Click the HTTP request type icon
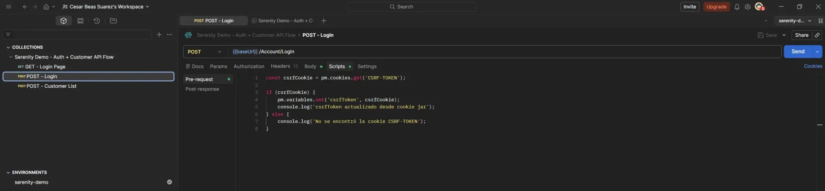The height and width of the screenshot is (191, 825). click(189, 35)
